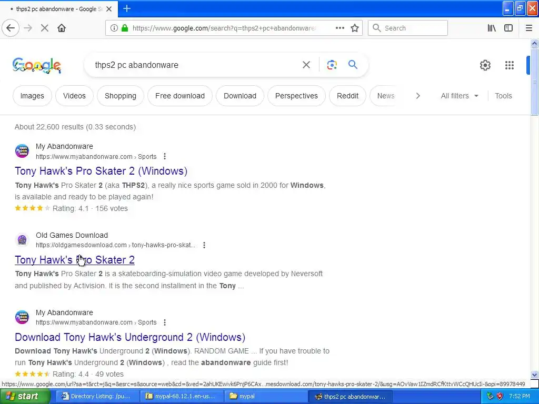
Task: Focus the browser toolbar Search field
Action: click(x=408, y=28)
